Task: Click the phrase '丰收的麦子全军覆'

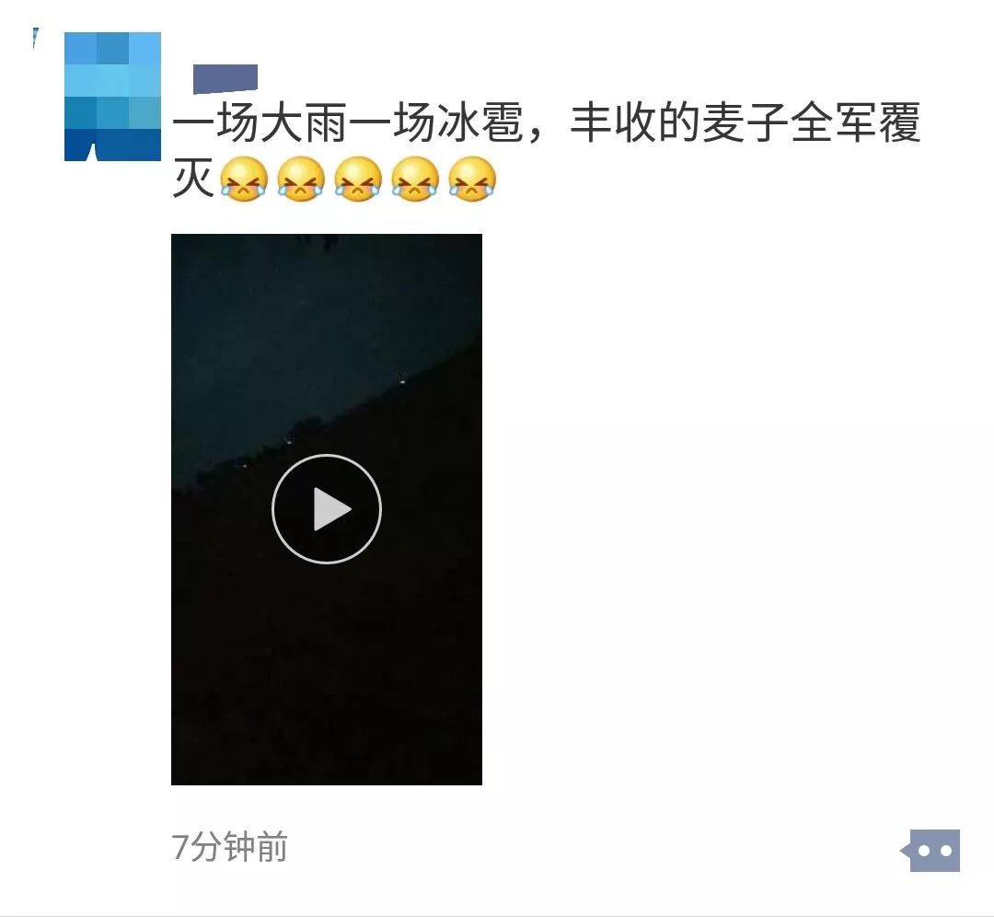Action: [x=745, y=122]
